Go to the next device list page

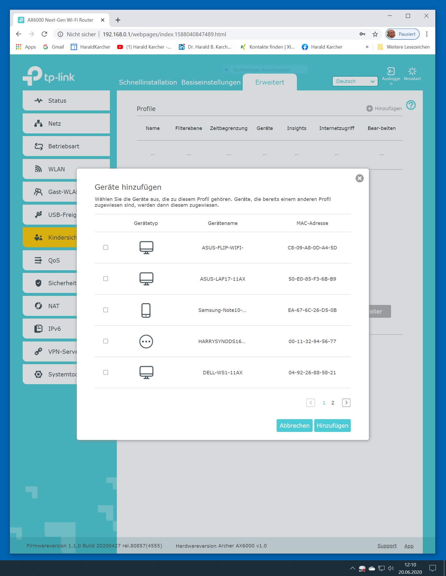pyautogui.click(x=346, y=403)
